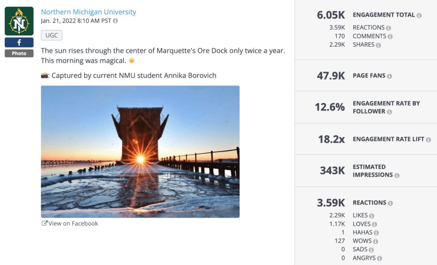This screenshot has width=437, height=265.
Task: Click info icon beside Likes count
Action: (x=371, y=216)
